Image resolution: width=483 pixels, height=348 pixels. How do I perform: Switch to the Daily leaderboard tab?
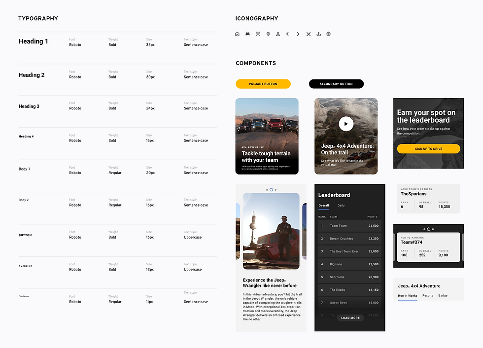pos(341,206)
